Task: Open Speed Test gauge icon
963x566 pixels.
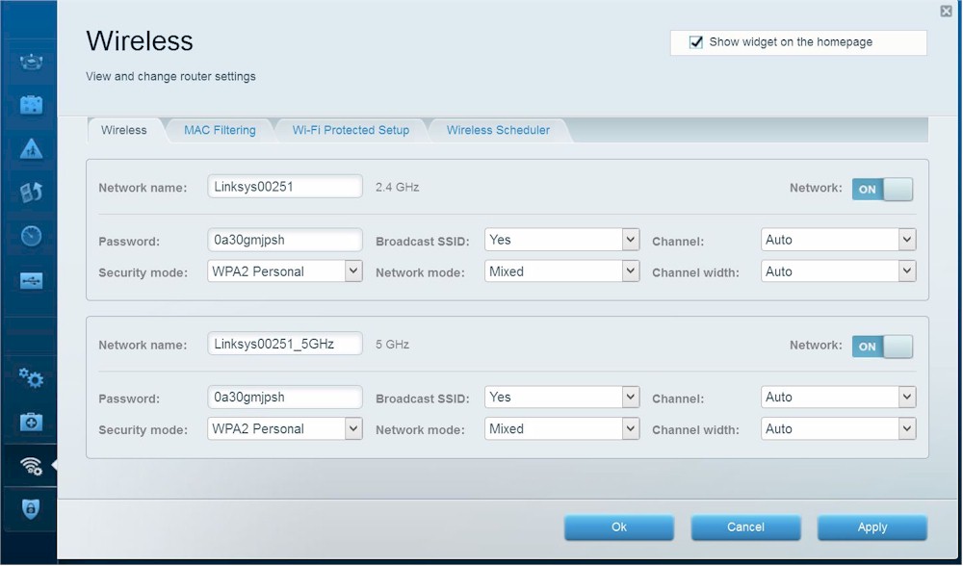Action: pos(31,236)
